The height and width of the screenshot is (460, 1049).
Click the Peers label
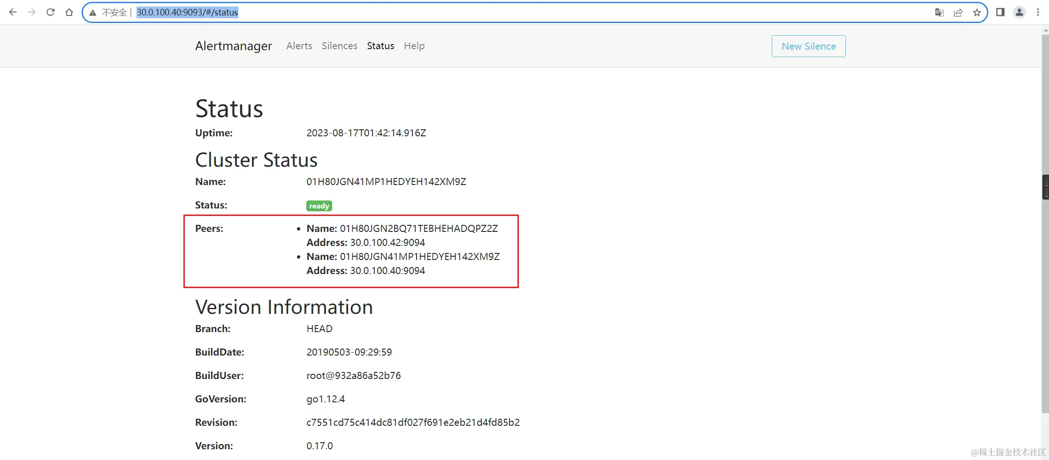click(x=209, y=229)
